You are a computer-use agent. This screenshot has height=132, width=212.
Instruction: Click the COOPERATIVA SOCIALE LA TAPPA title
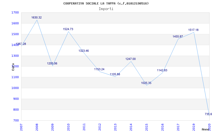(106, 3)
